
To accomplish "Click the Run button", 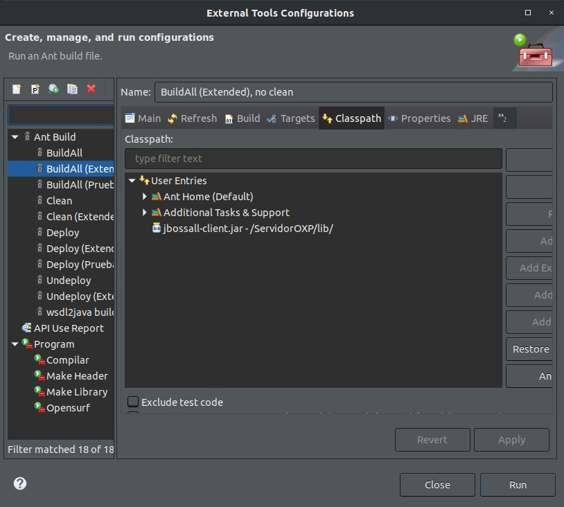I will pyautogui.click(x=518, y=485).
